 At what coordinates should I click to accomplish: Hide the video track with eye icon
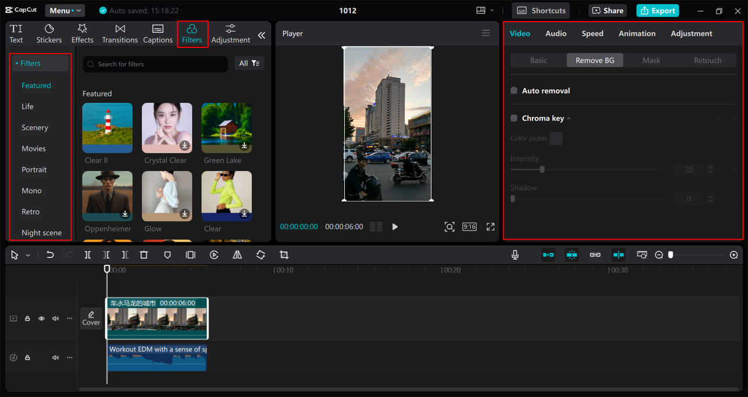coord(41,319)
